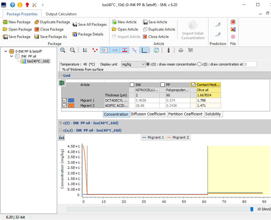
Task: Click the Save All Packages button
Action: point(90,24)
